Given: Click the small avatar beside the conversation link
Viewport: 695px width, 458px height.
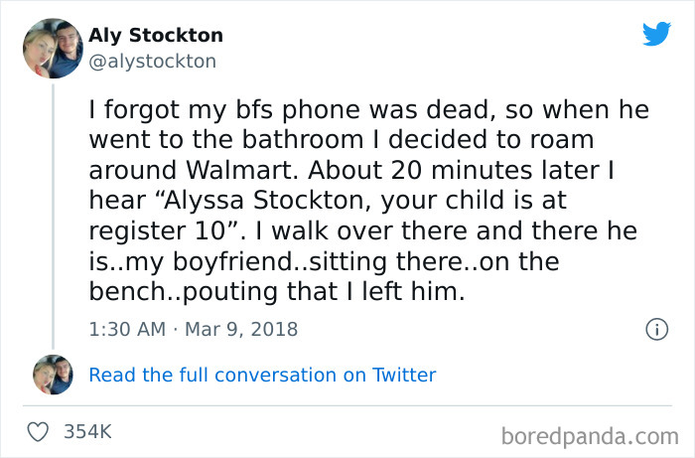Looking at the screenshot, I should 53,375.
